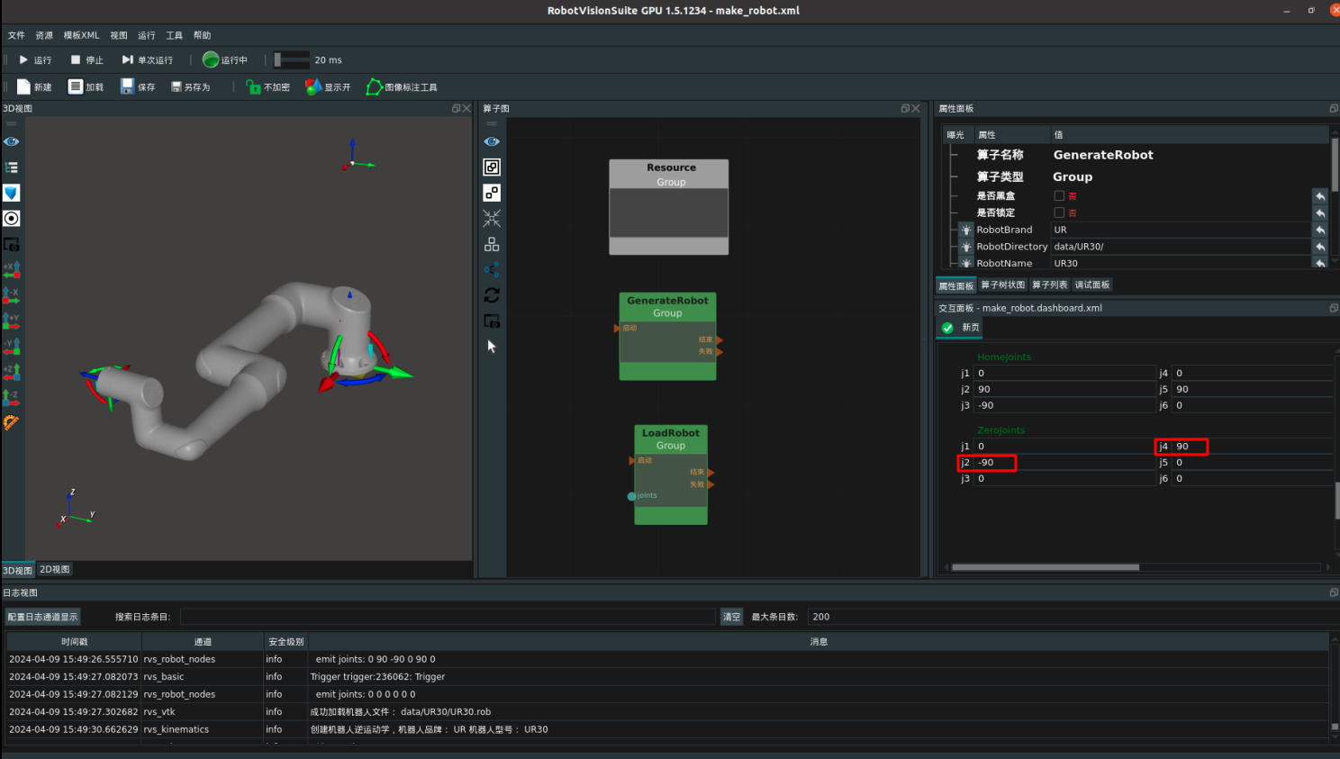The width and height of the screenshot is (1340, 759).
Task: Open the 模板XML menu
Action: (x=81, y=36)
